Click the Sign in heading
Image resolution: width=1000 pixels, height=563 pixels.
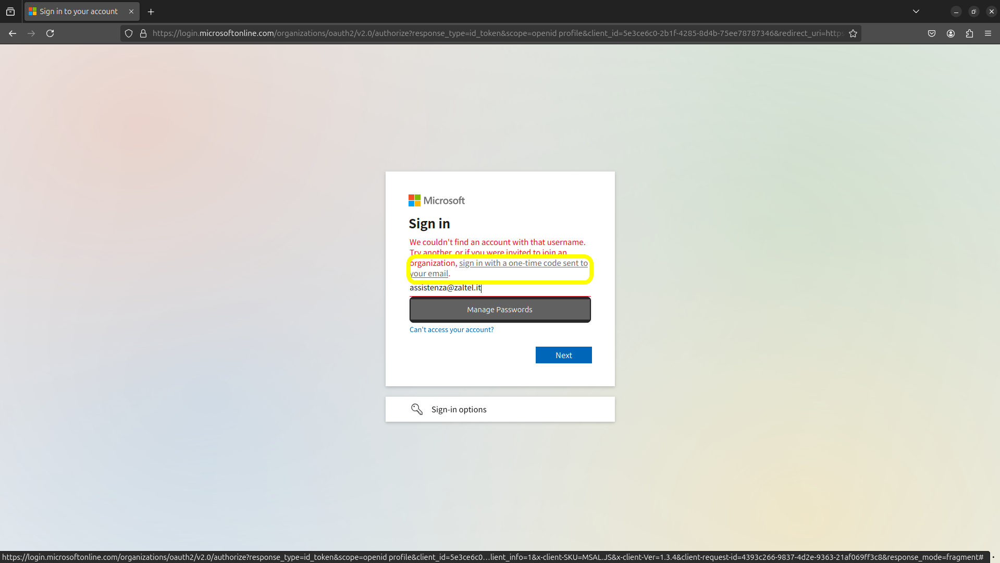click(429, 224)
